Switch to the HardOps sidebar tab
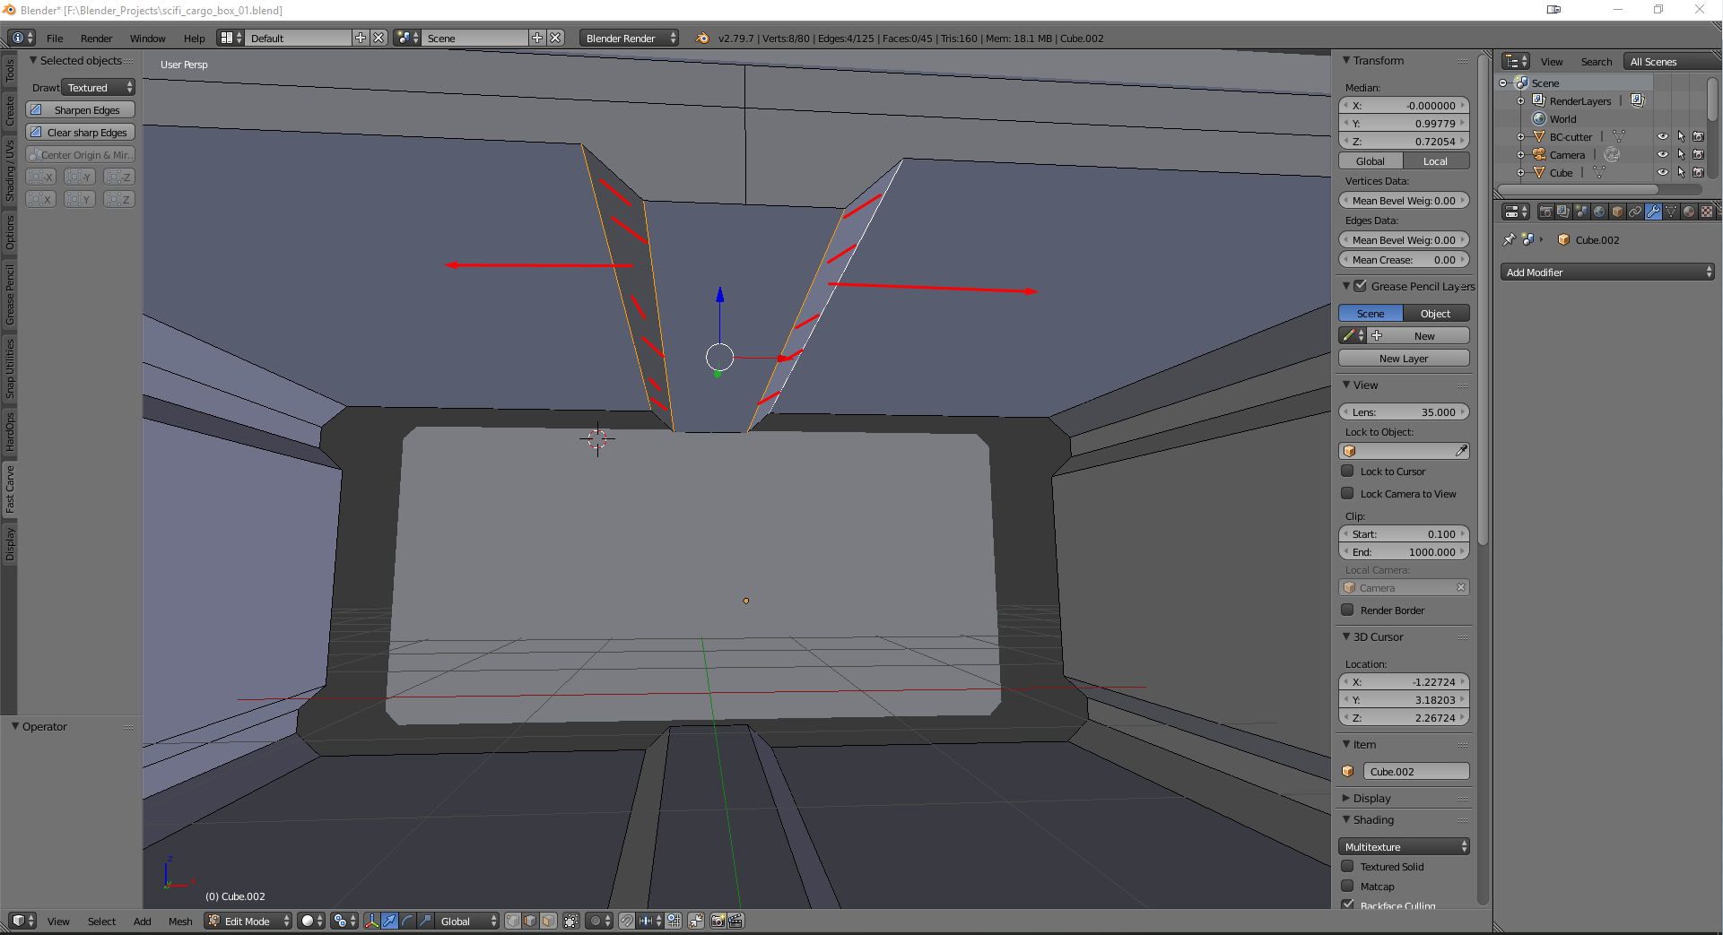1723x935 pixels. 9,431
